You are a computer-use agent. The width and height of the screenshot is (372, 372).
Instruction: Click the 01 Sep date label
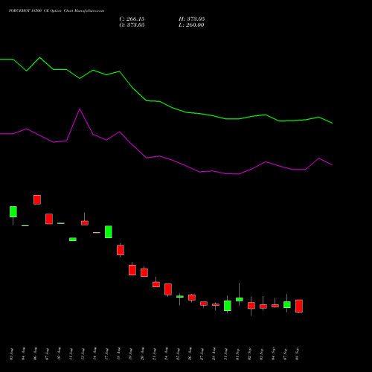pos(237,354)
